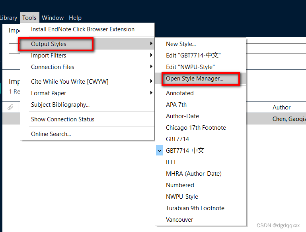
Task: Select Show Connection Status
Action: [x=87, y=119]
